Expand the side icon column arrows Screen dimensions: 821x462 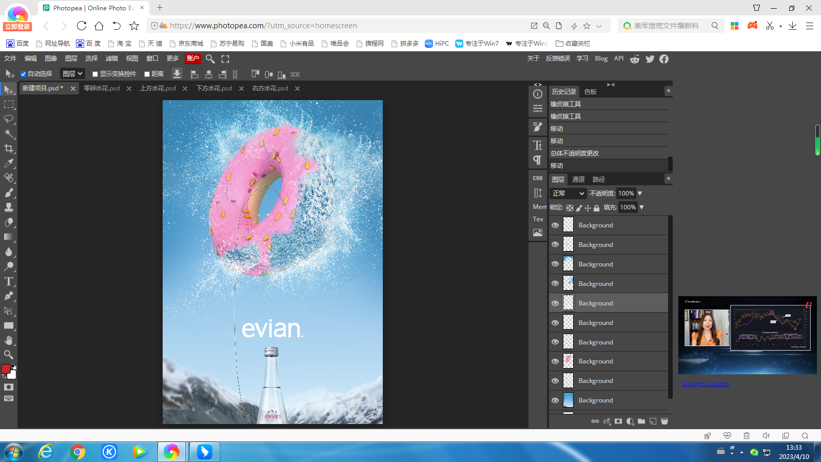538,85
